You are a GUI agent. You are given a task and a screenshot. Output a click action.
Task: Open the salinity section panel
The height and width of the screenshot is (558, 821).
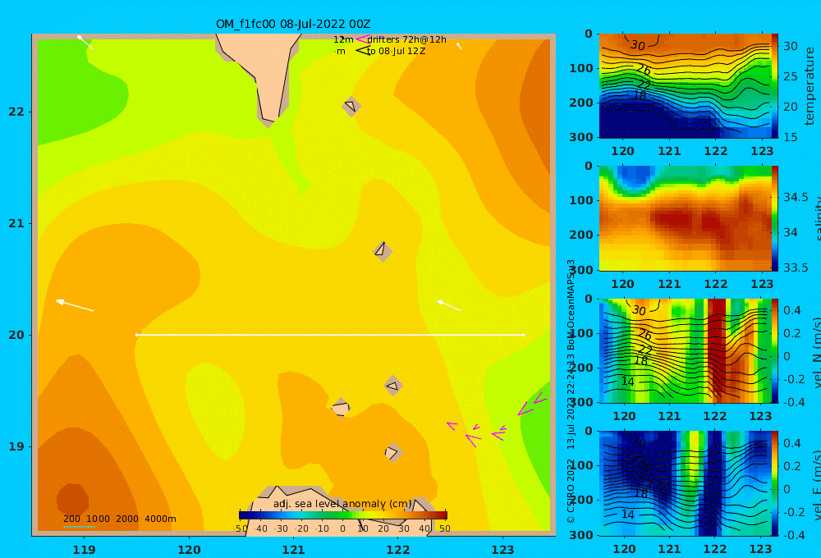(685, 218)
